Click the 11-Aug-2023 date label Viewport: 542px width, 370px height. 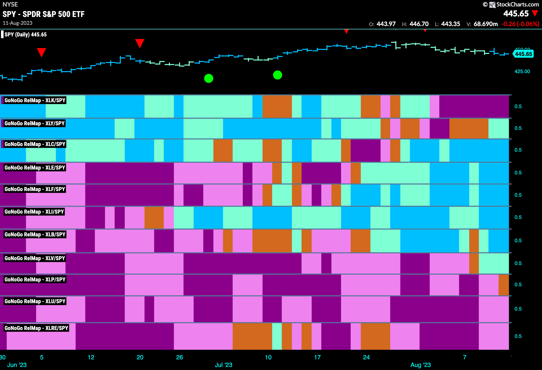point(17,23)
